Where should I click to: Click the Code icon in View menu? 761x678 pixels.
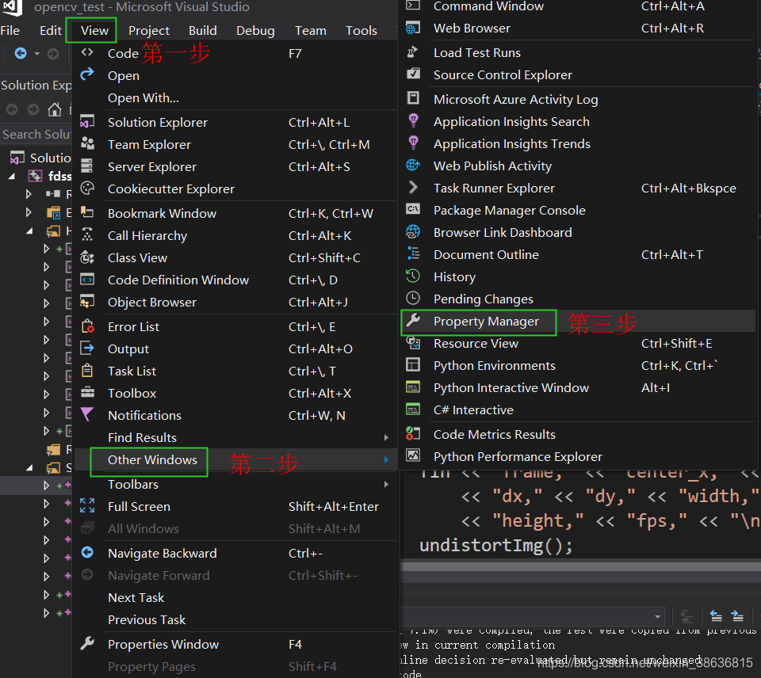pyautogui.click(x=87, y=52)
